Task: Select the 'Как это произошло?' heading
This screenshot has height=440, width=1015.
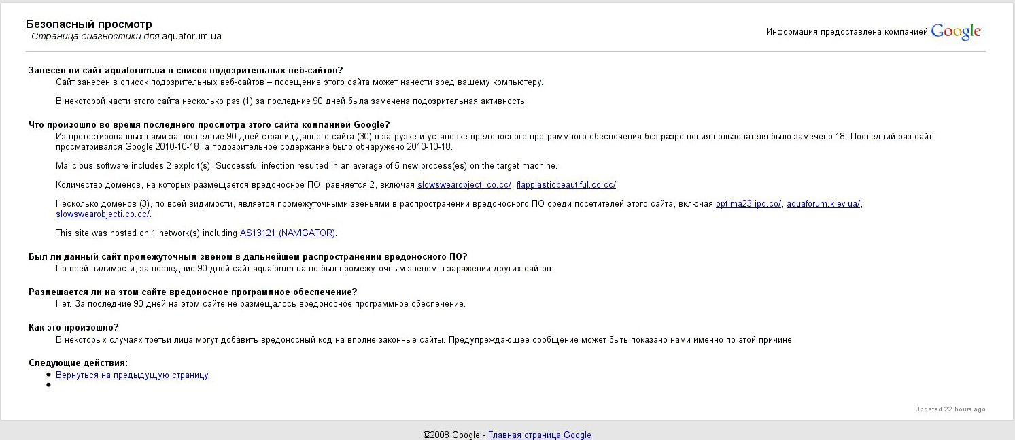Action: (73, 328)
